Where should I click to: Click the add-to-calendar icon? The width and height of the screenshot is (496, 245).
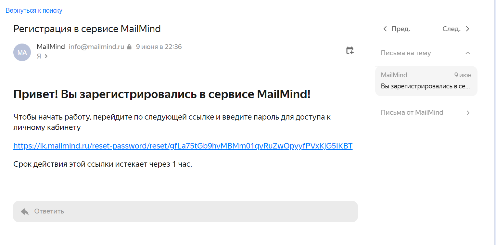coord(350,50)
